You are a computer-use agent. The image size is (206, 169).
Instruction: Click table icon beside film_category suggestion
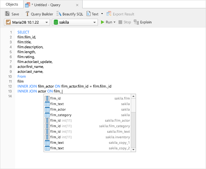[47, 115]
